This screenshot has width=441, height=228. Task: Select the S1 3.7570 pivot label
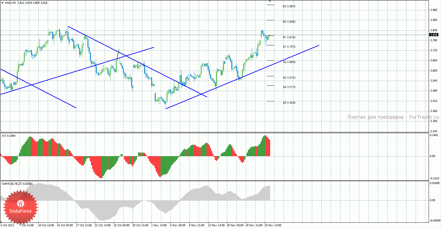289,47
